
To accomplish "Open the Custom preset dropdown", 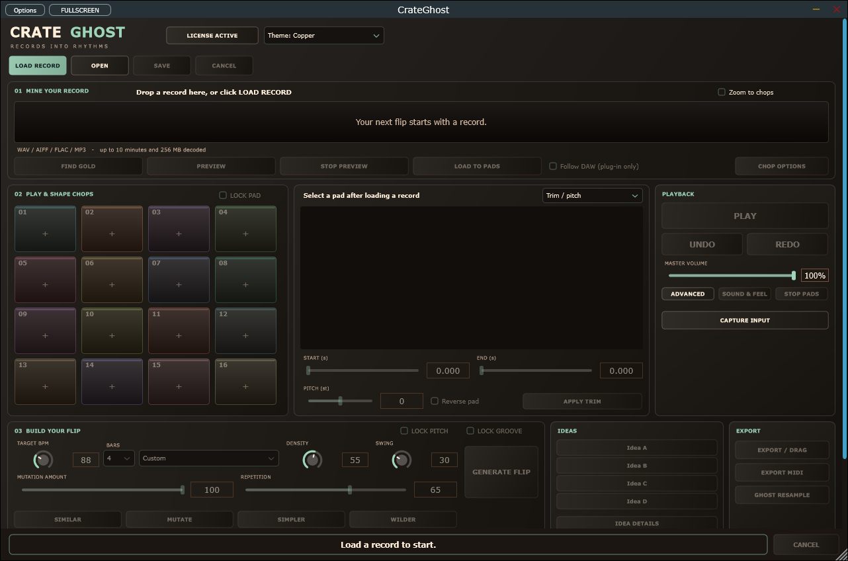I will pyautogui.click(x=209, y=458).
